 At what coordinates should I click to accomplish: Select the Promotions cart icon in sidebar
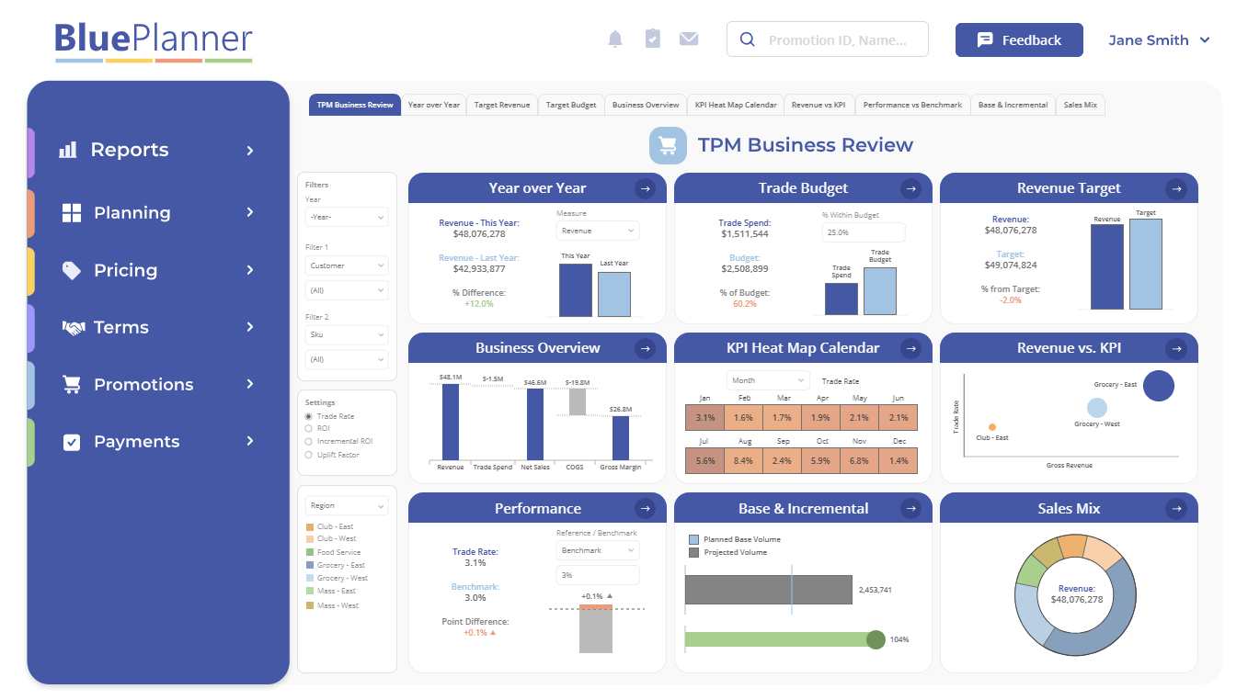tap(71, 384)
